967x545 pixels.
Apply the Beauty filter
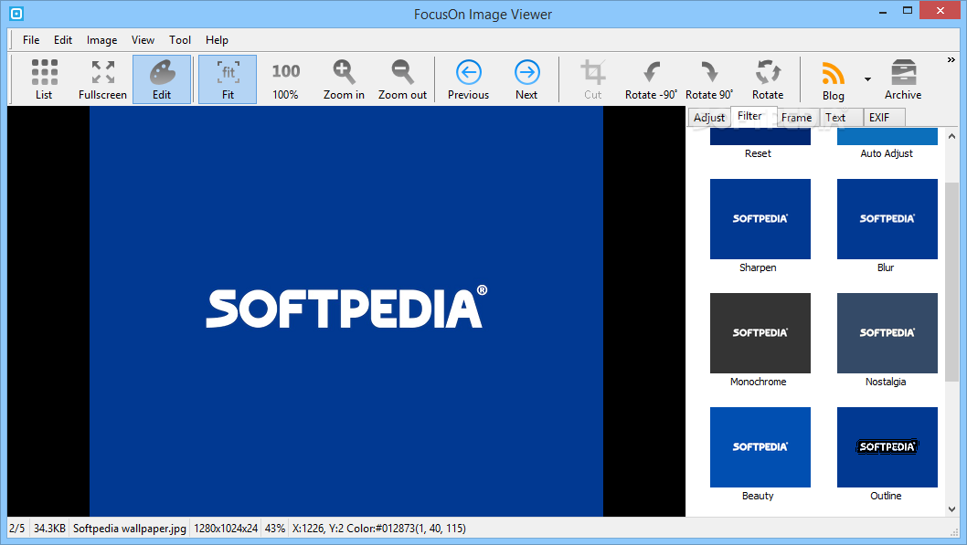(760, 447)
